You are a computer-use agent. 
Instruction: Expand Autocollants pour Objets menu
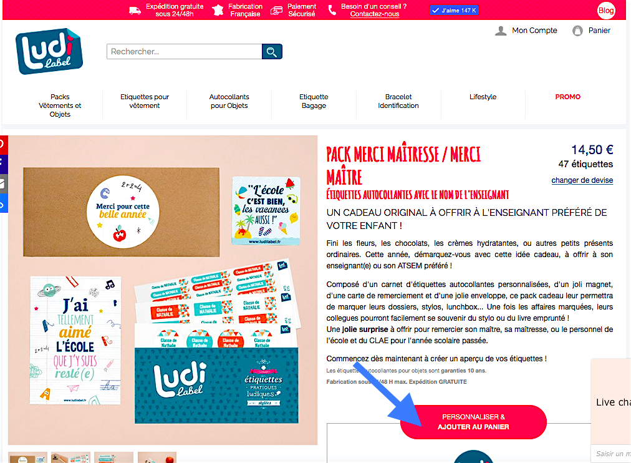click(x=229, y=101)
